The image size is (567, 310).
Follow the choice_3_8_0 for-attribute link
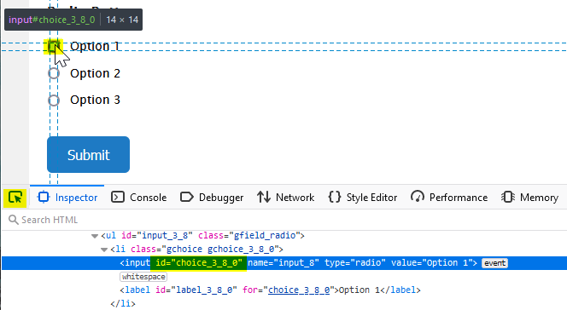tap(299, 290)
